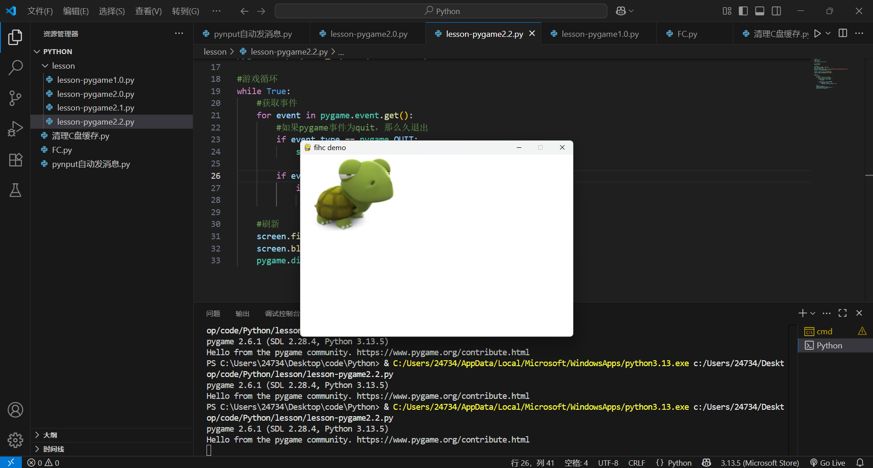Go forward in navigation history
Screen dimensions: 873x468
261,11
